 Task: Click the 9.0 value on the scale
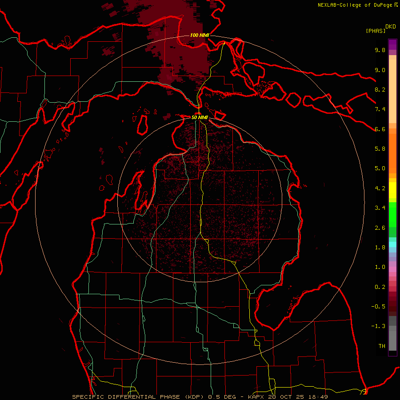(x=380, y=70)
